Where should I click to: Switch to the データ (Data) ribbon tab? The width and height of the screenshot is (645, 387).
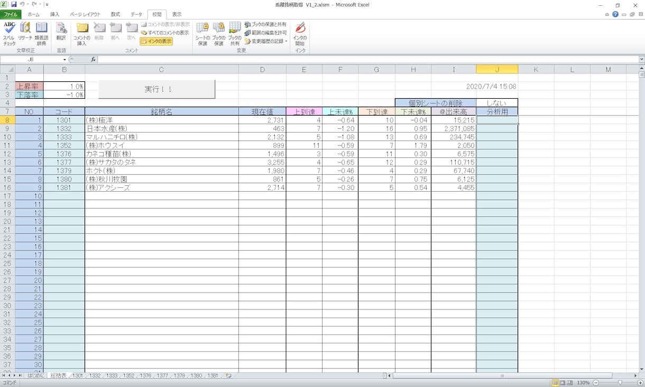click(x=136, y=14)
